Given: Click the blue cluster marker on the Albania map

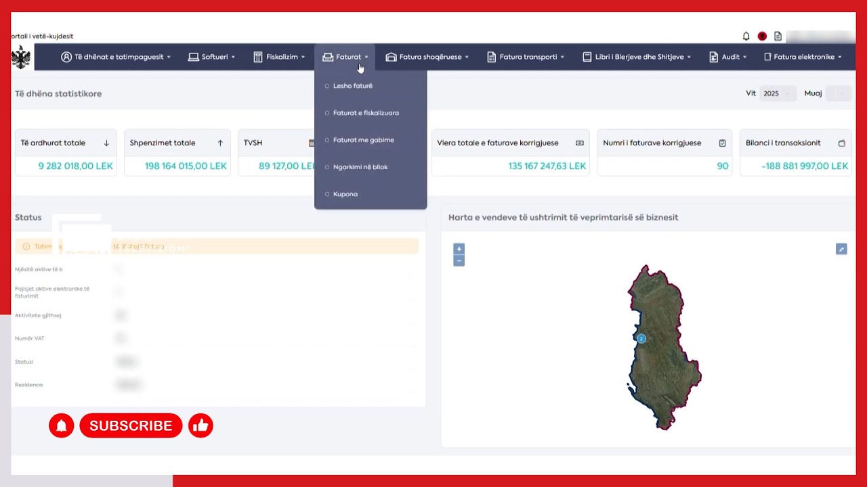Looking at the screenshot, I should click(x=641, y=338).
